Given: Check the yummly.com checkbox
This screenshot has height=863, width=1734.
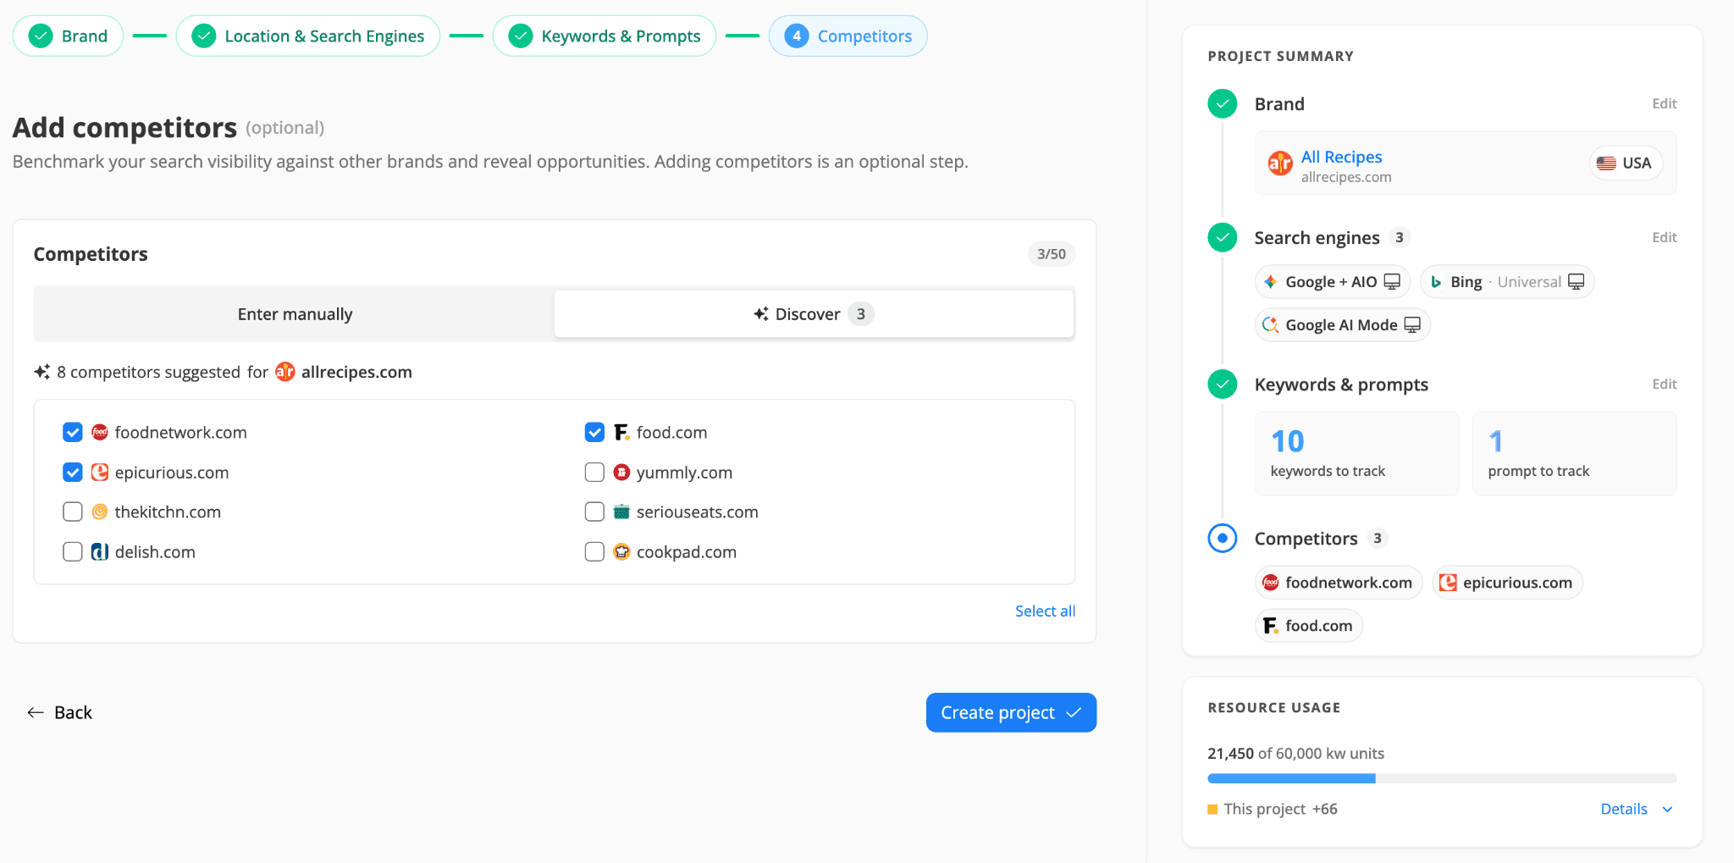Looking at the screenshot, I should 594,473.
